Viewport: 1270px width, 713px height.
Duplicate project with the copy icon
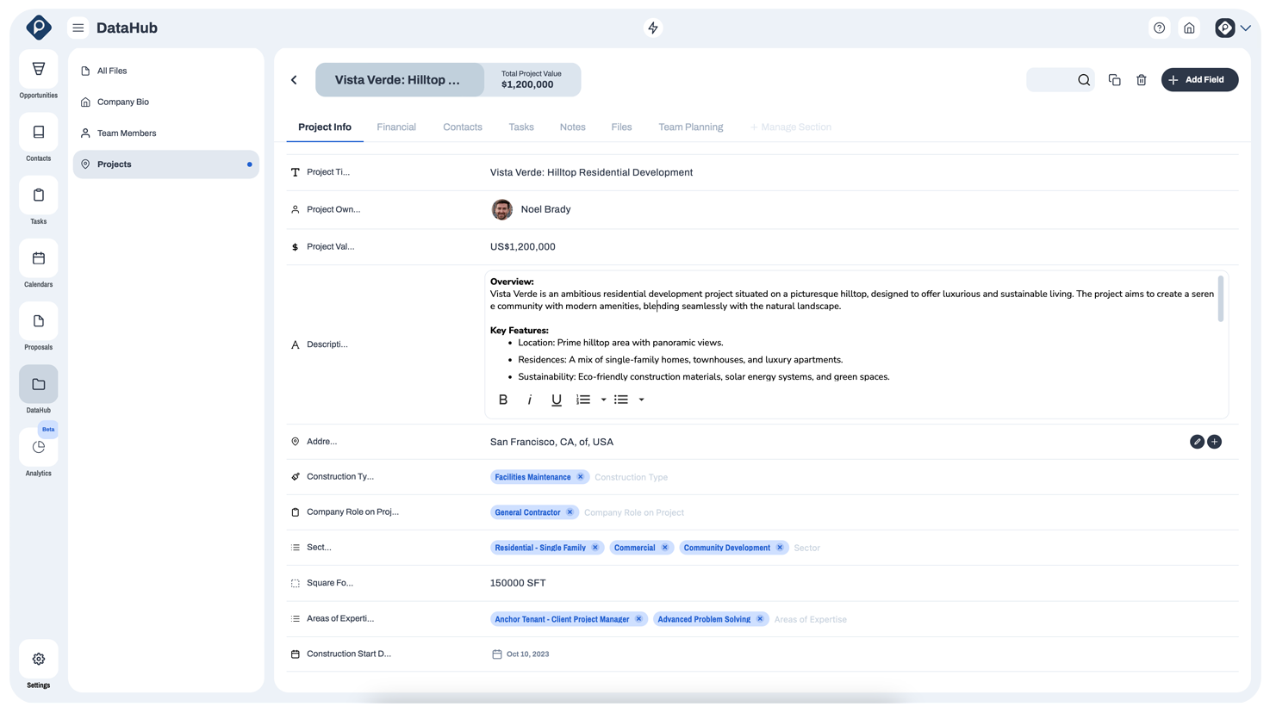point(1114,80)
